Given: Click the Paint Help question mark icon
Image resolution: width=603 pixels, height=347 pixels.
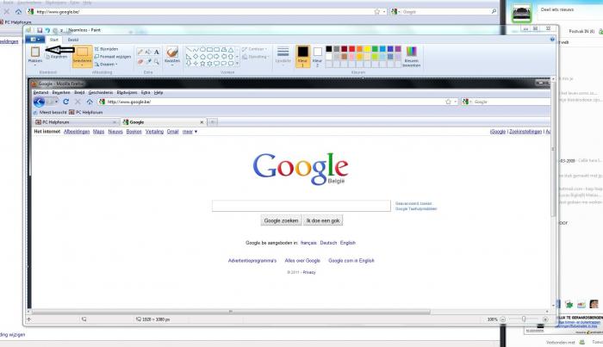Looking at the screenshot, I should [552, 40].
